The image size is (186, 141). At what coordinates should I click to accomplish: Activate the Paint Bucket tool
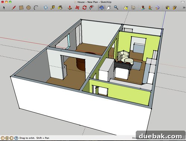[x=60, y=8]
